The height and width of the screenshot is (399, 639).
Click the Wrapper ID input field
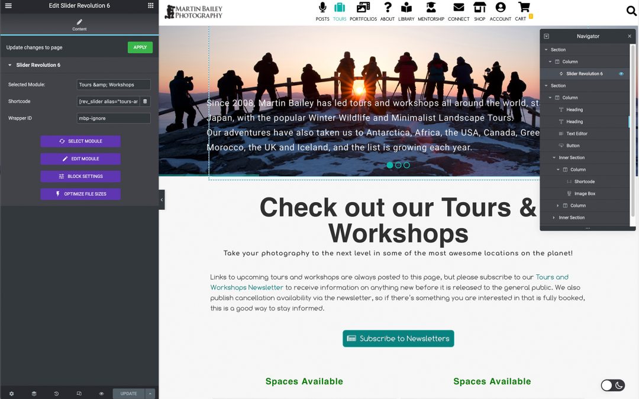(x=114, y=118)
